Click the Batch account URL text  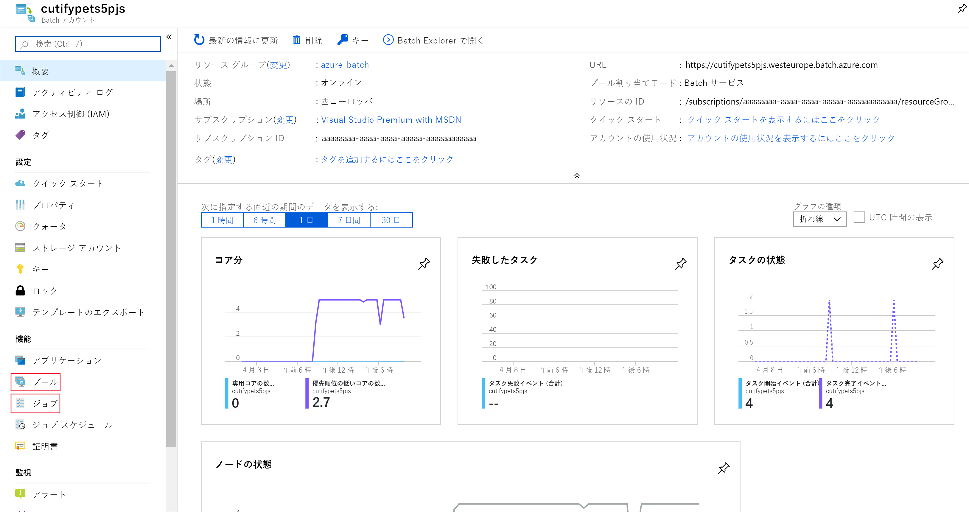coord(781,65)
